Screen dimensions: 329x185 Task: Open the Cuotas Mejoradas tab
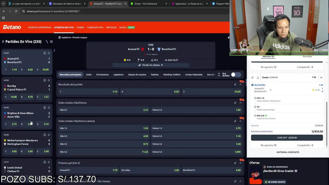point(194,75)
